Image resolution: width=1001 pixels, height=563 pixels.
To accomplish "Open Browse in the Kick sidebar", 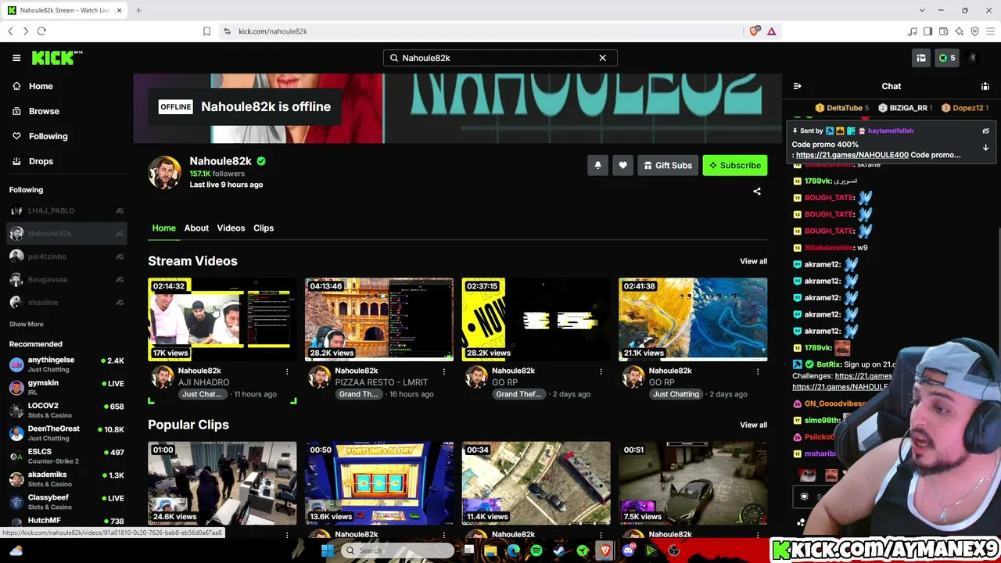I will click(x=44, y=111).
